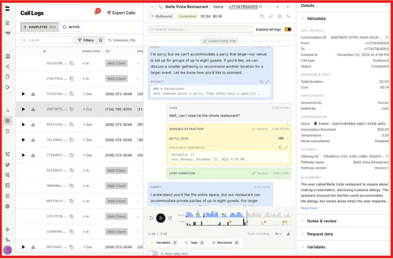This screenshot has height=259, width=393.
Task: Focus the Call ID search field
Action: click(x=46, y=40)
